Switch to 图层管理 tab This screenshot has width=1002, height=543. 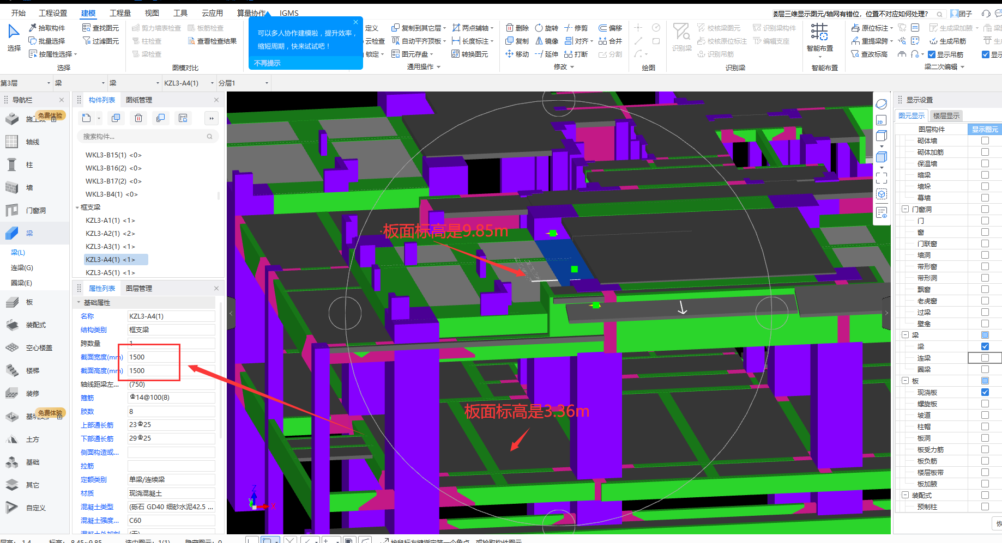(139, 288)
